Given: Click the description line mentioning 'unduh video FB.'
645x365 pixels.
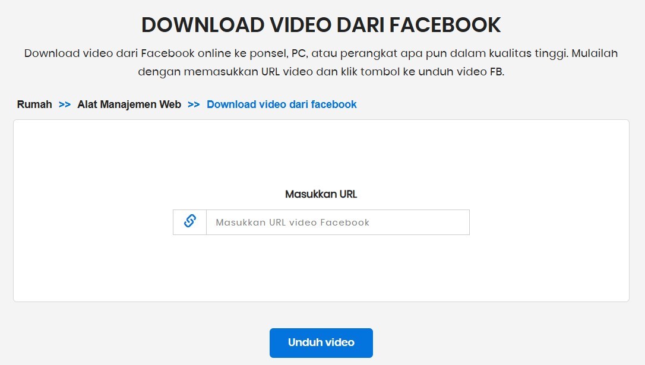Looking at the screenshot, I should pyautogui.click(x=321, y=72).
